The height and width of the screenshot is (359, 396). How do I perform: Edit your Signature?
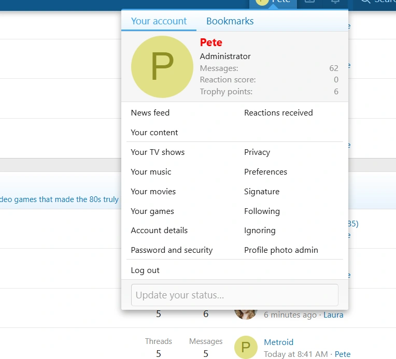tap(262, 192)
